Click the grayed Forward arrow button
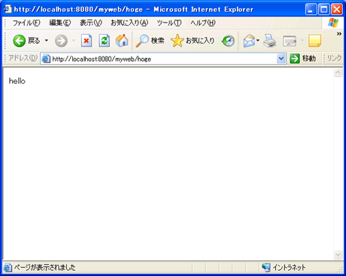Viewport: 346px width, 276px height. 62,41
